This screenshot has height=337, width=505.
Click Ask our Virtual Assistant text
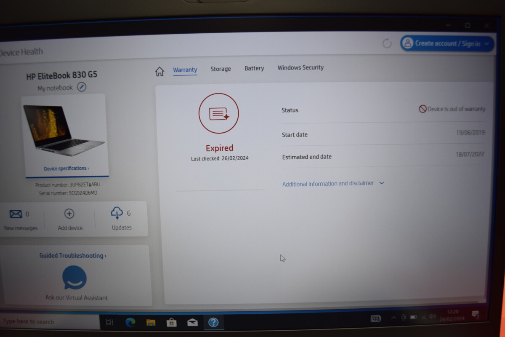tap(76, 298)
